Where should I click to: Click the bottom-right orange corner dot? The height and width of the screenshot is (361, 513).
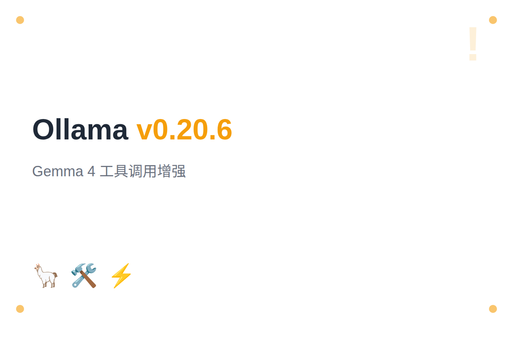pos(493,309)
